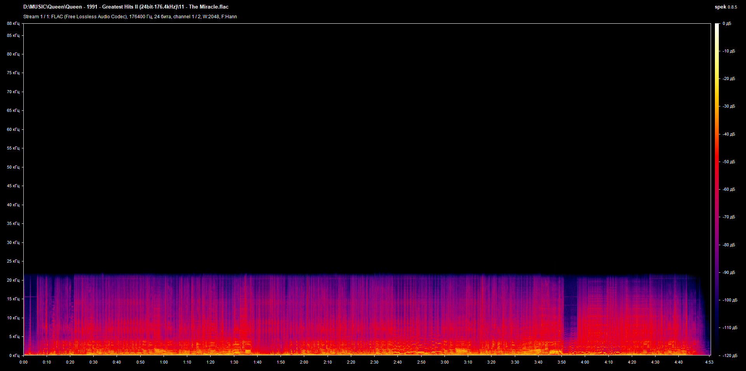Viewport: 746px width, 371px height.
Task: Click the -120 дБ level scale label
Action: (730, 355)
